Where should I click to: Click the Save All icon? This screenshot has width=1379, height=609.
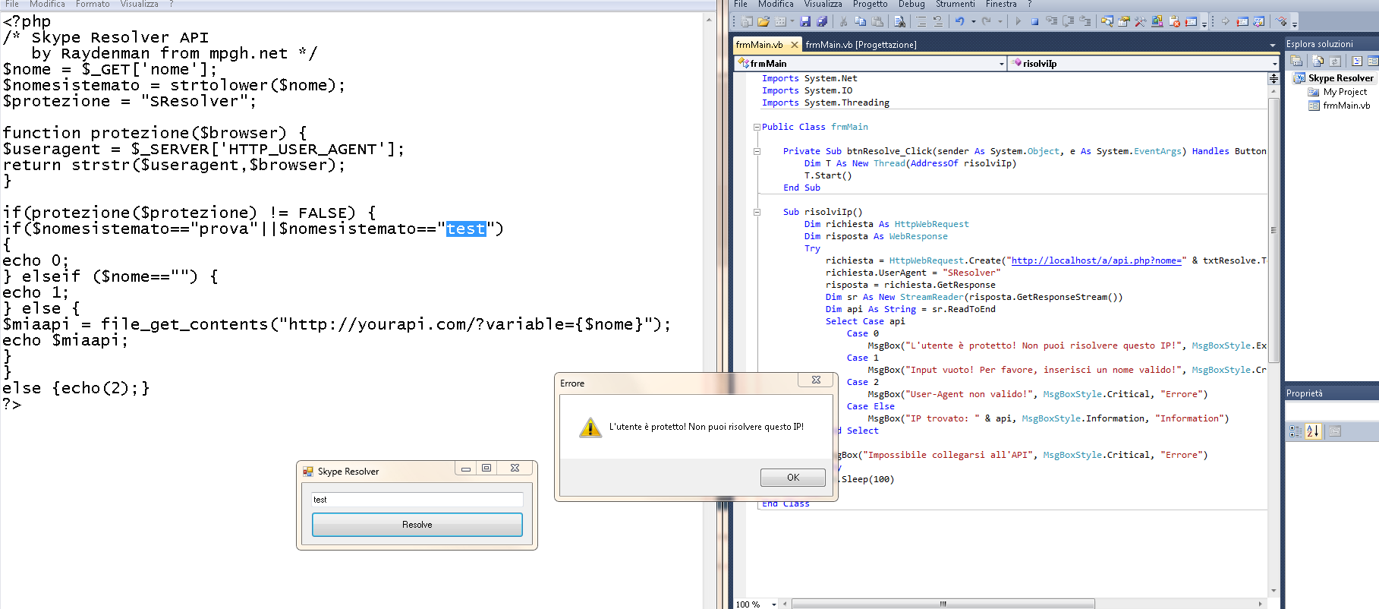(822, 21)
